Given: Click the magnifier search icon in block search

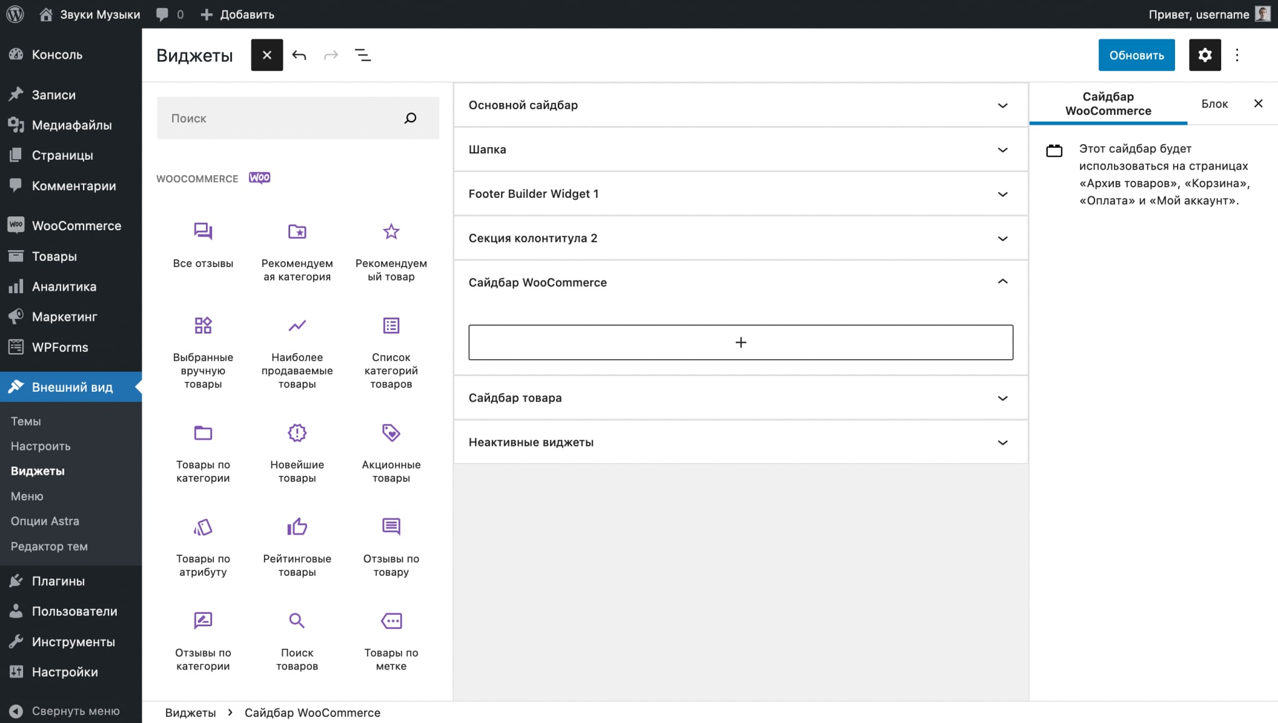Looking at the screenshot, I should click(410, 118).
